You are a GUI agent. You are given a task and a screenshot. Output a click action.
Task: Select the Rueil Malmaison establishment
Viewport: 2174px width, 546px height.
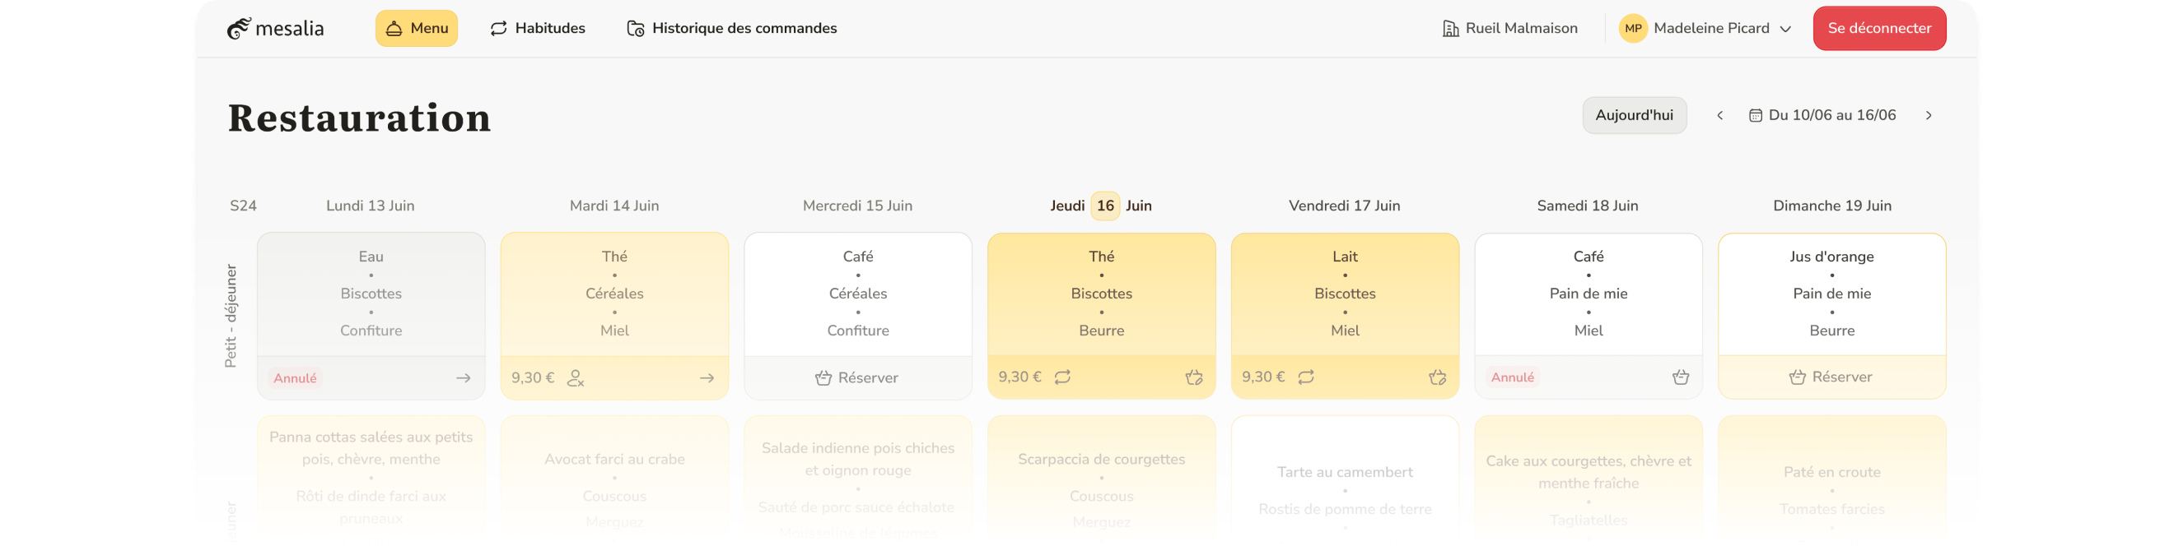[x=1509, y=29]
